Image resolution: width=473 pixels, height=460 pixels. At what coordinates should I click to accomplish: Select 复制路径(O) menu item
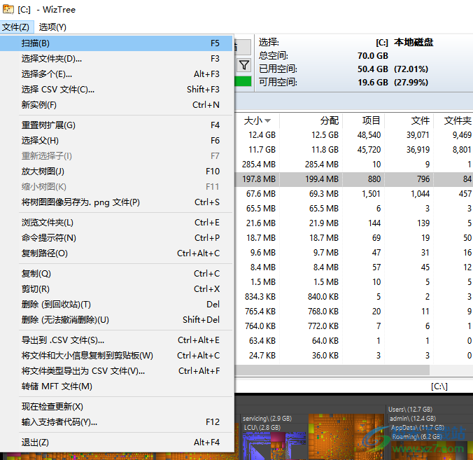click(116, 253)
